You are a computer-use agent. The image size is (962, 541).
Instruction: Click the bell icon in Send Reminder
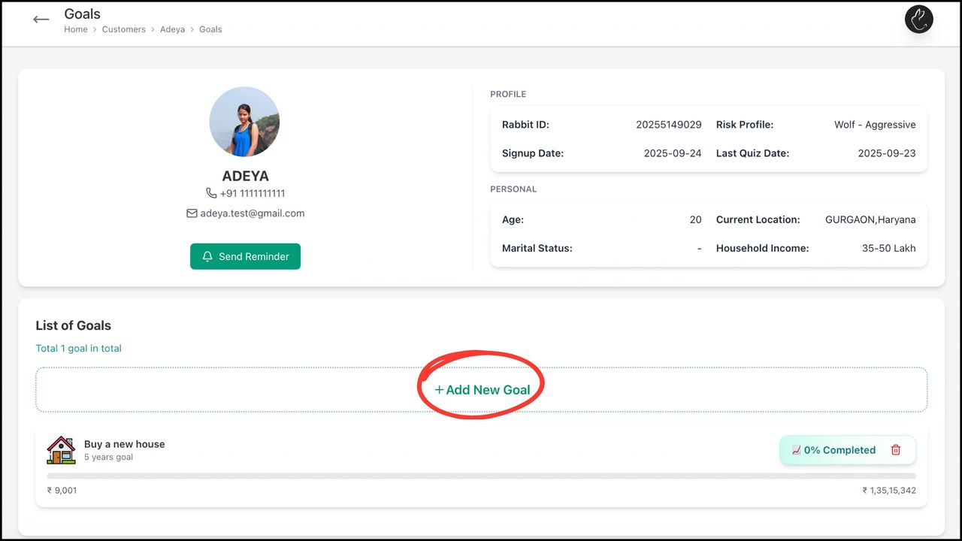coord(207,256)
